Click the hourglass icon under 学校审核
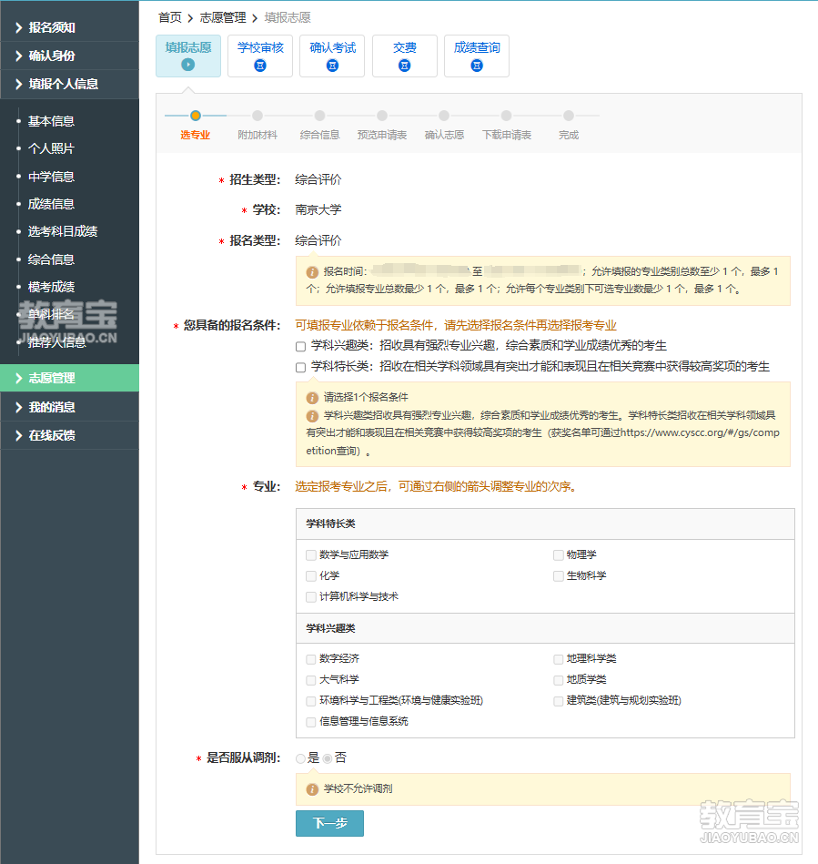 click(260, 66)
